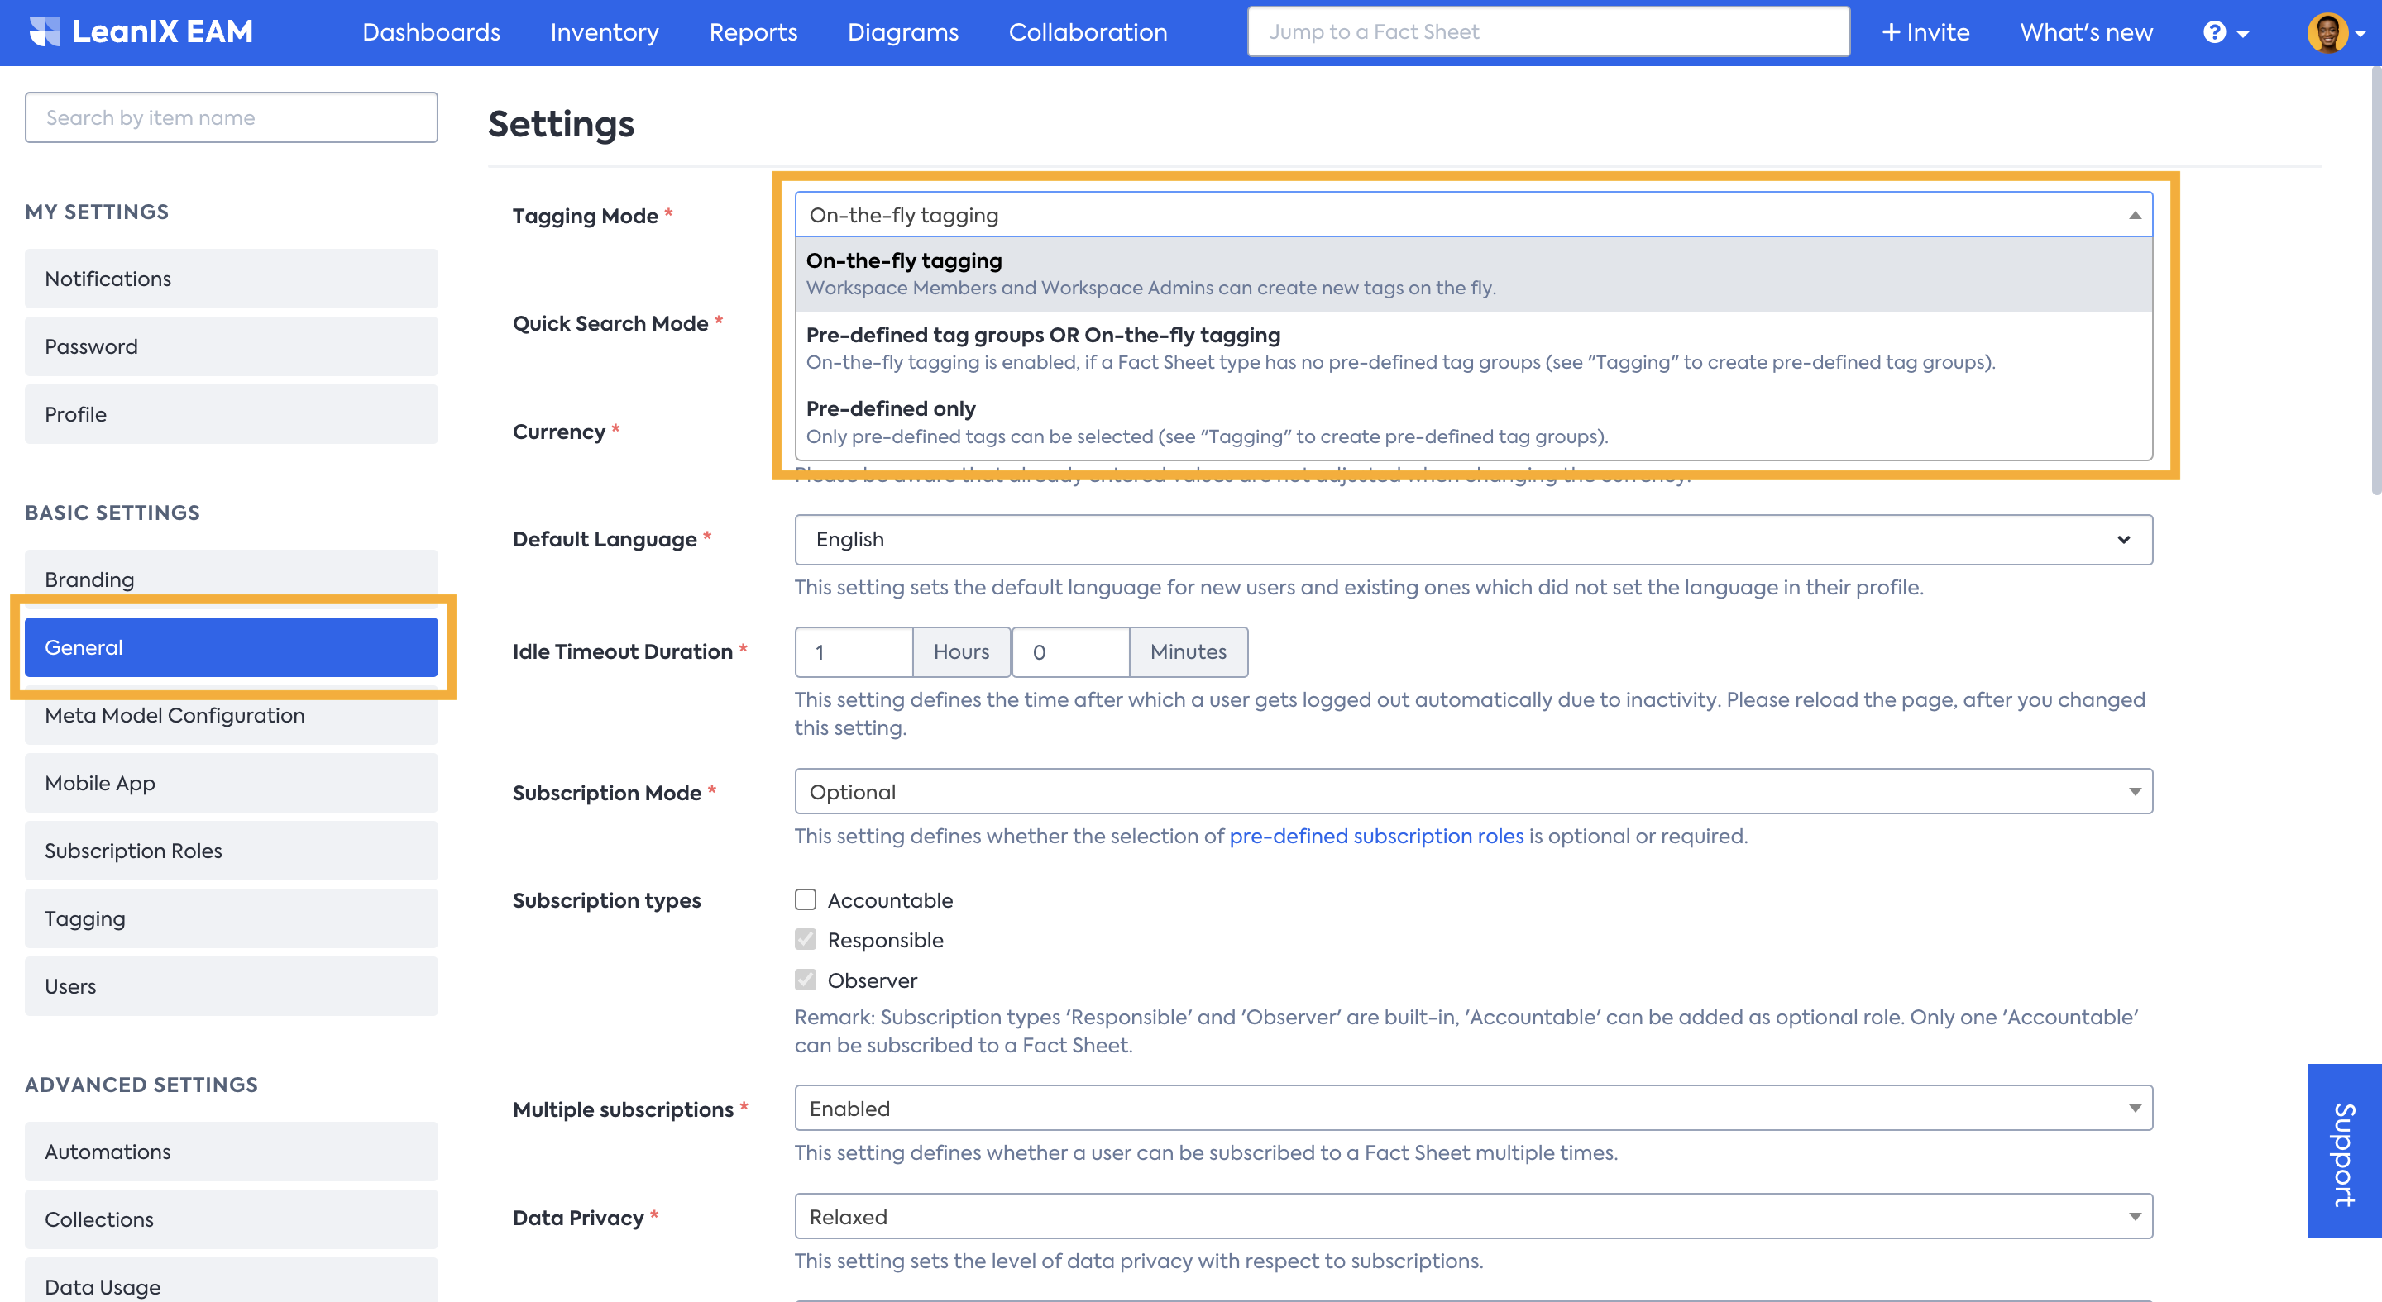The width and height of the screenshot is (2382, 1302).
Task: Toggle the Responsible subscription type checkbox
Action: point(806,939)
